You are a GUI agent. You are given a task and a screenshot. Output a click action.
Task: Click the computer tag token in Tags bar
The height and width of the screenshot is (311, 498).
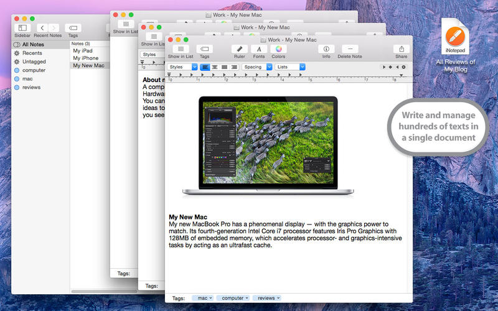[x=233, y=299]
